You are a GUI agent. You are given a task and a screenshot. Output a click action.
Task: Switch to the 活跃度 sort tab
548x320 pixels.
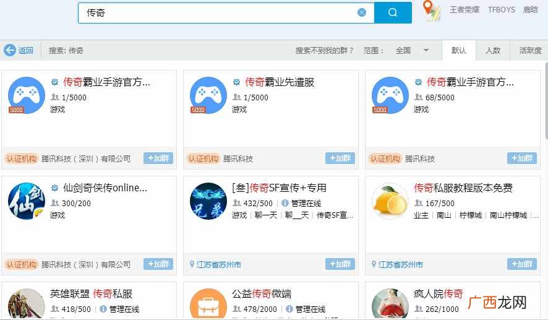[530, 50]
